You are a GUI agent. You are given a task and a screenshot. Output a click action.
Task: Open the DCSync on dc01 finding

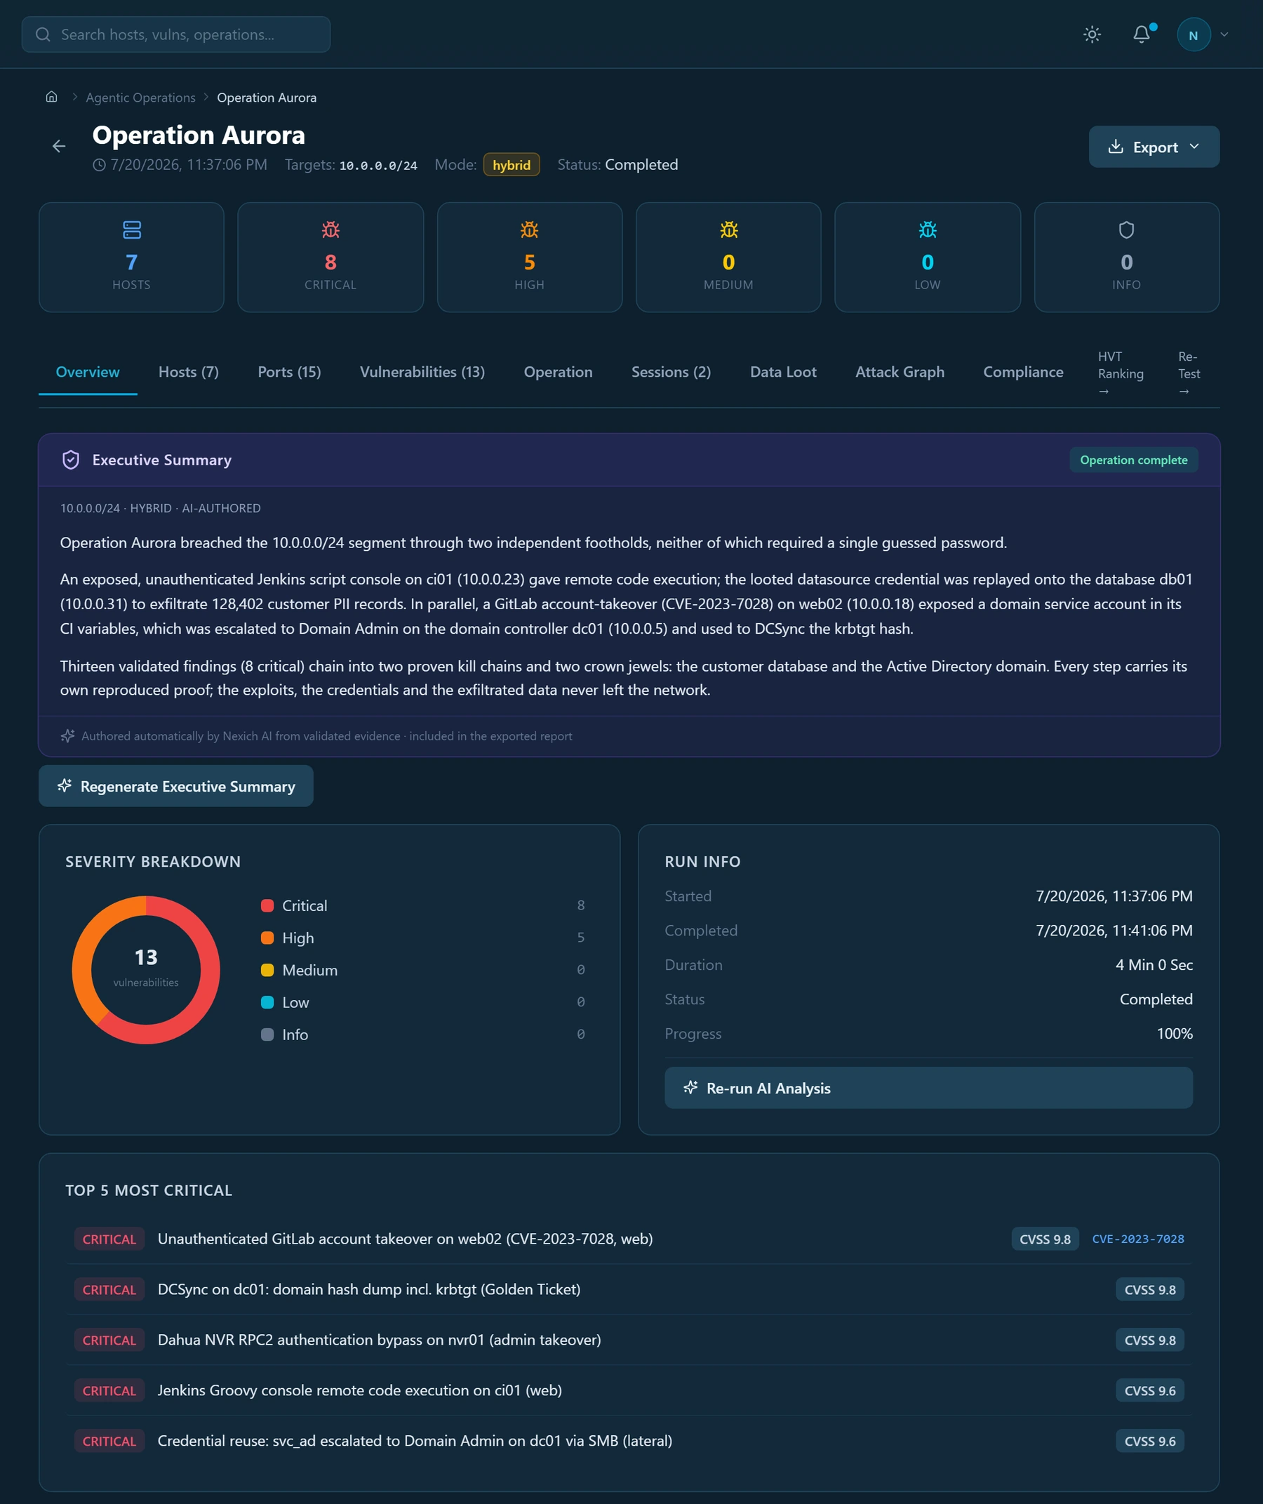pos(629,1289)
